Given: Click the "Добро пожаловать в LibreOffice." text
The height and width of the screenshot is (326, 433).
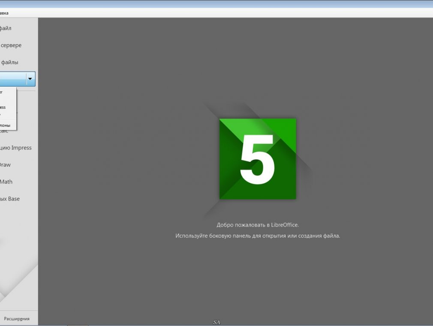Looking at the screenshot, I should point(258,225).
